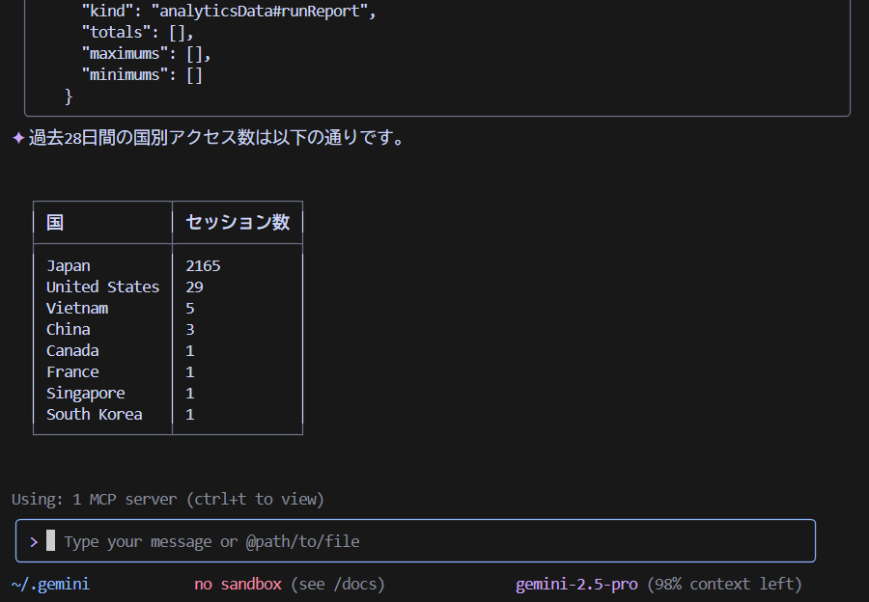Click the 'Japan' row in the table

pyautogui.click(x=68, y=265)
